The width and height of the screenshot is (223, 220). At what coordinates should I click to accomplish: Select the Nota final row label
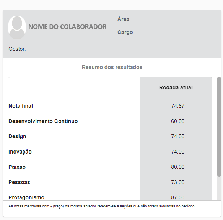tap(21, 106)
